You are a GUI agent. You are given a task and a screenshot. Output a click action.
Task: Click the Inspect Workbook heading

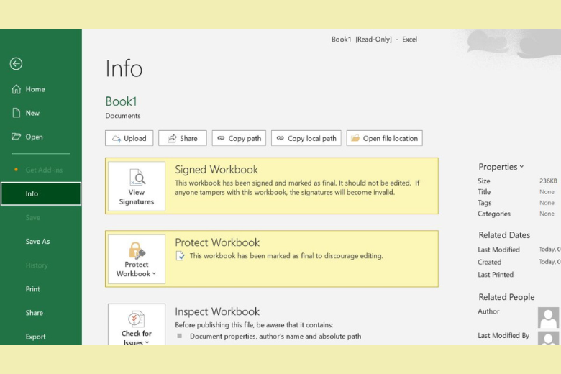(217, 311)
